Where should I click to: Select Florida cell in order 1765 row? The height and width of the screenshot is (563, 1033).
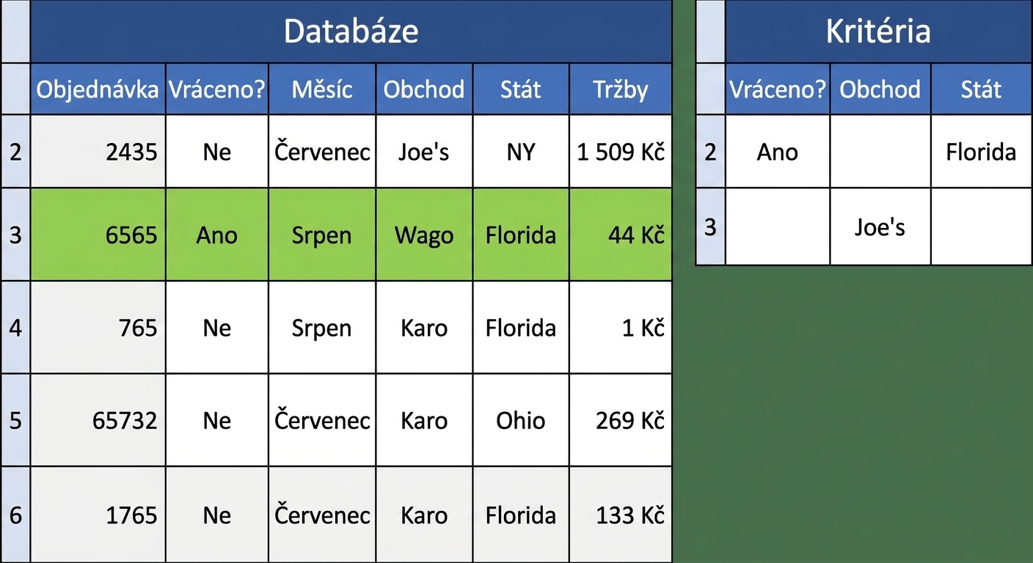(521, 515)
